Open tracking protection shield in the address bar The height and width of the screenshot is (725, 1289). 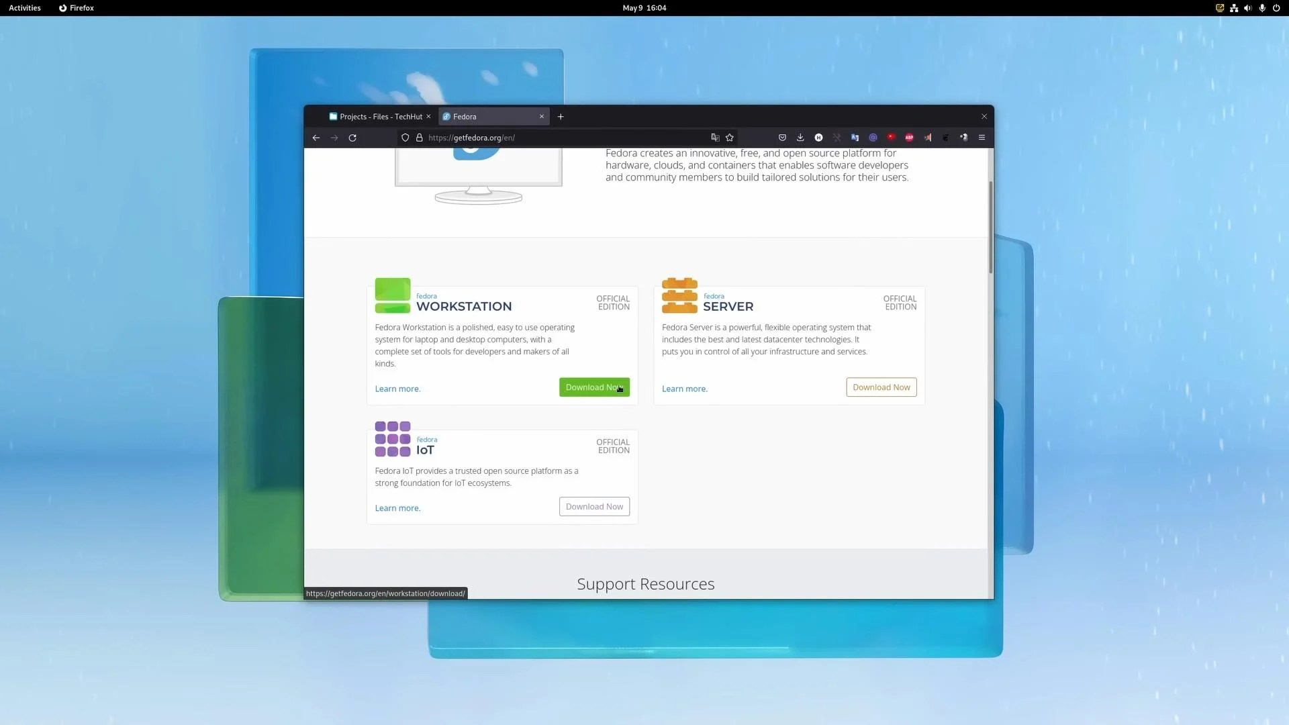[x=405, y=138]
